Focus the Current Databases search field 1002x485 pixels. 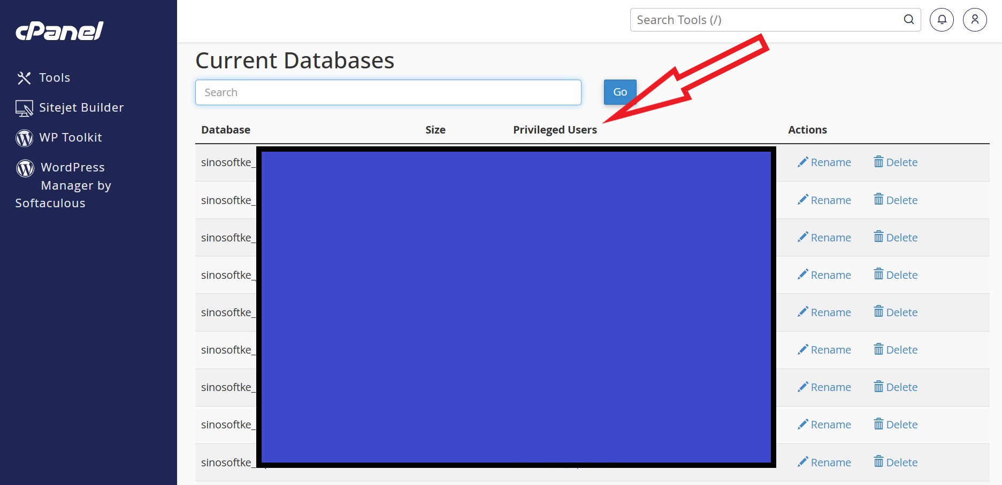(x=388, y=92)
